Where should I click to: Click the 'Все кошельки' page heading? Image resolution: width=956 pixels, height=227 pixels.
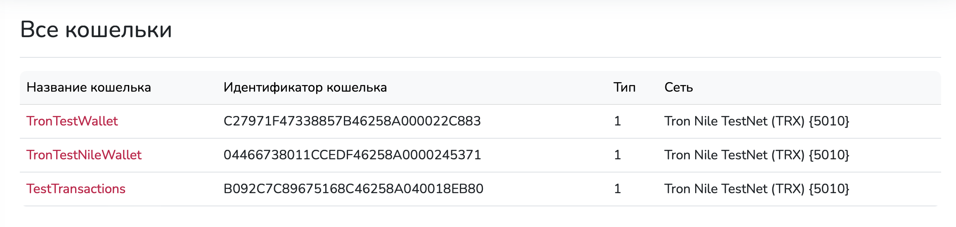click(96, 30)
